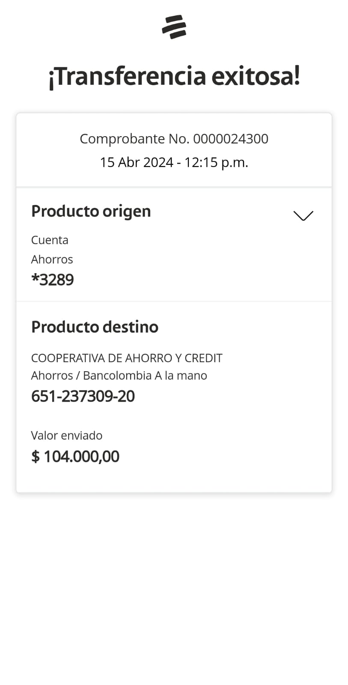Select the receipt number 0000024300

(231, 139)
